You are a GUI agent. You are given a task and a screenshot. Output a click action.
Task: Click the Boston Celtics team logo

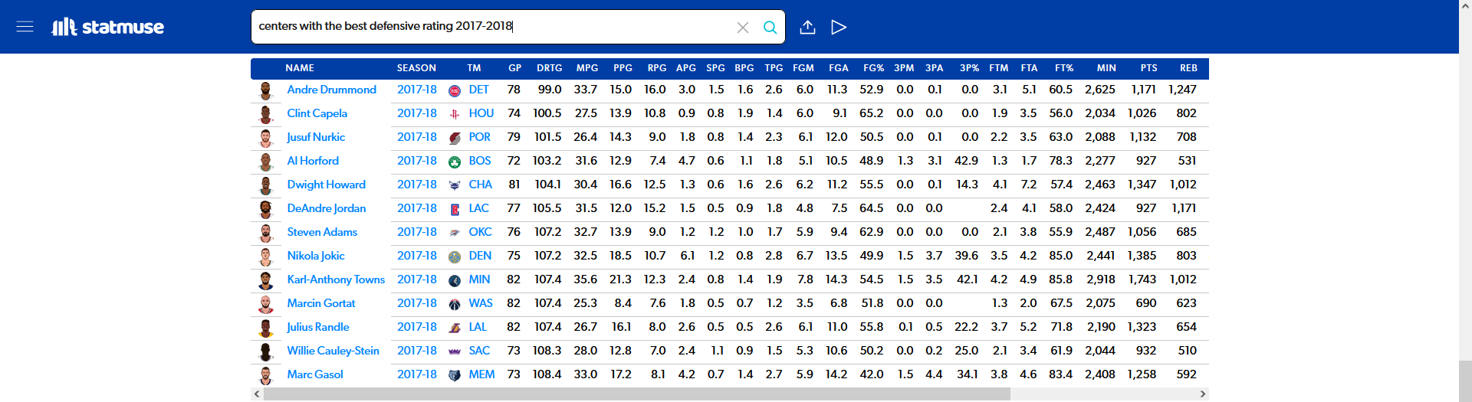pyautogui.click(x=455, y=162)
